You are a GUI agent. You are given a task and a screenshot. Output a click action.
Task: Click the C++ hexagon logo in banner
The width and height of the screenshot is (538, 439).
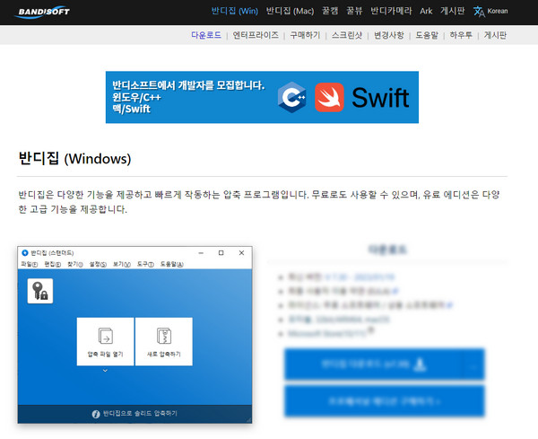pos(292,97)
